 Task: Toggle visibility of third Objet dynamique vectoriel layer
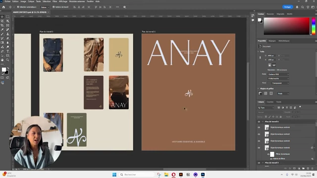coord(259,141)
